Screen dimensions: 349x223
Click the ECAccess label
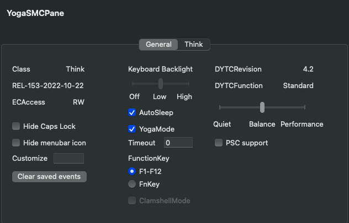pos(29,102)
